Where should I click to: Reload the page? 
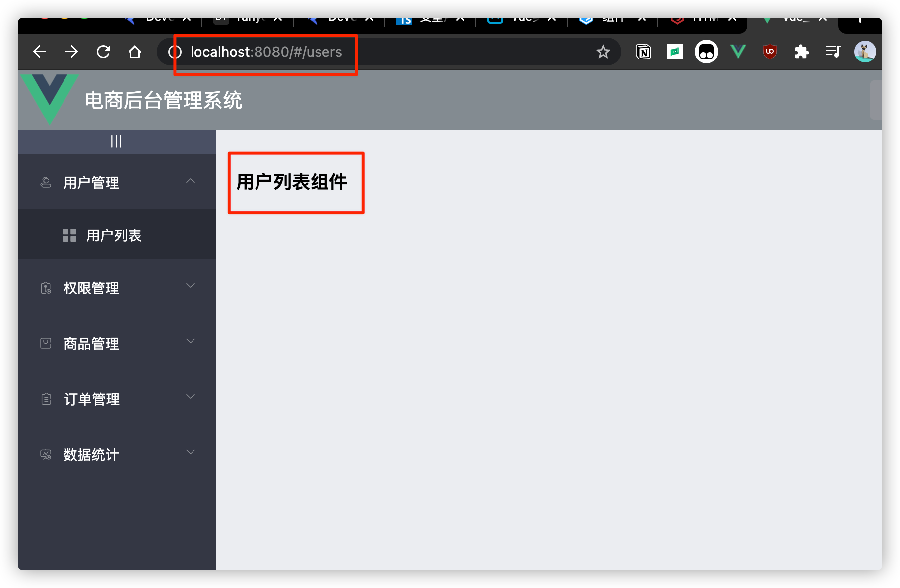point(103,52)
